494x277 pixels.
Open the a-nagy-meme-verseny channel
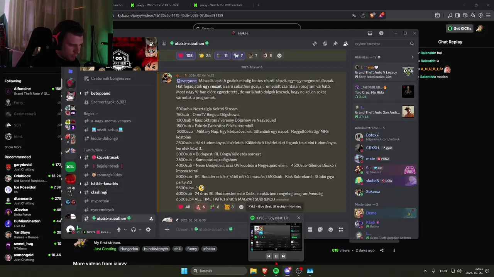pos(118,121)
